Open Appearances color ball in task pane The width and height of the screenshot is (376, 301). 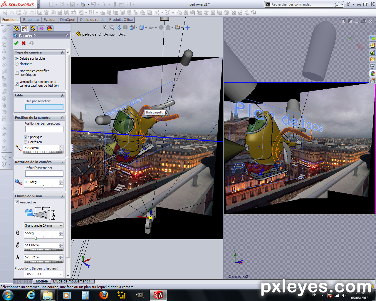(x=372, y=73)
